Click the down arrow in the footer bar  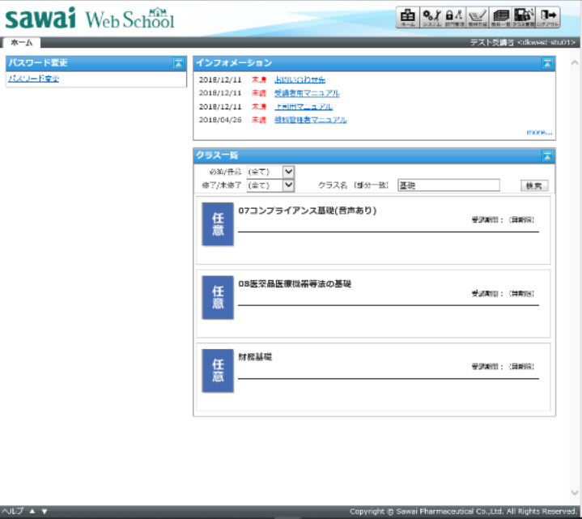[45, 512]
